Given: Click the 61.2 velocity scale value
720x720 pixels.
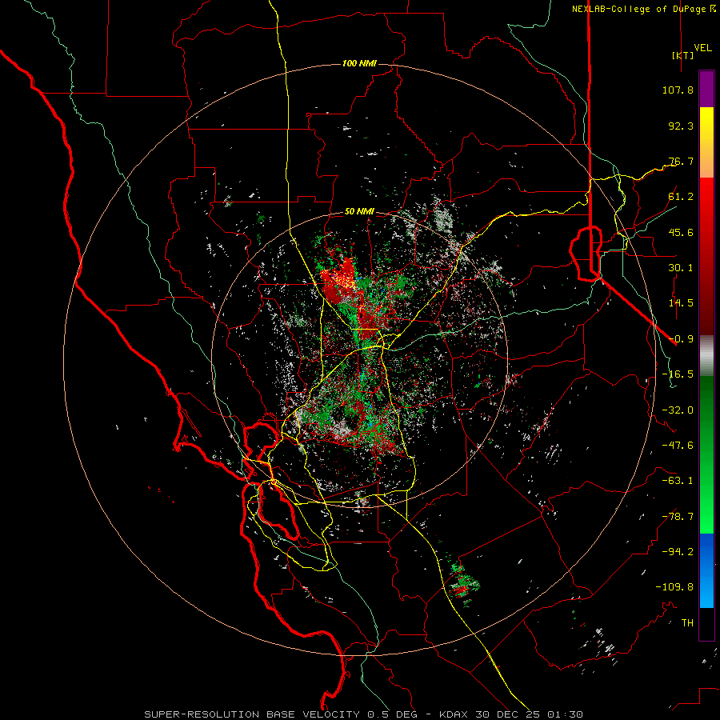Looking at the screenshot, I should 681,197.
